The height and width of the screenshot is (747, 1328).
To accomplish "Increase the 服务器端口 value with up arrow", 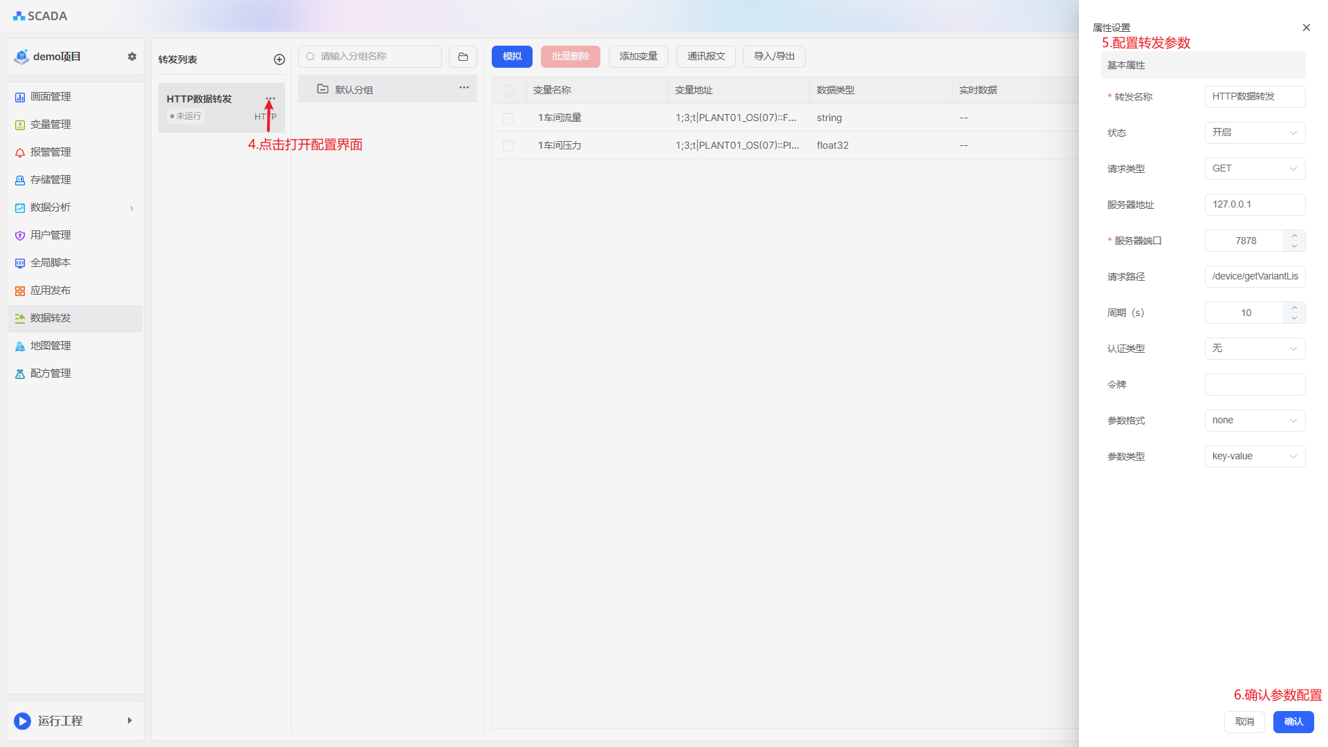I will pos(1294,235).
